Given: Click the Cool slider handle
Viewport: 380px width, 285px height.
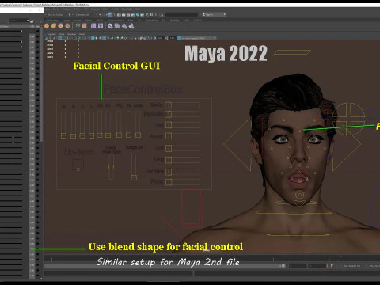Looking at the screenshot, I should tap(169, 148).
